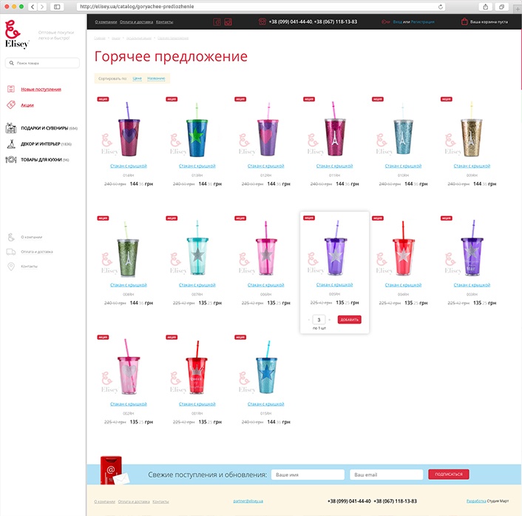Click the Новые поступления sidebar icon
Viewport: 522px width, 516px height.
coord(11,89)
